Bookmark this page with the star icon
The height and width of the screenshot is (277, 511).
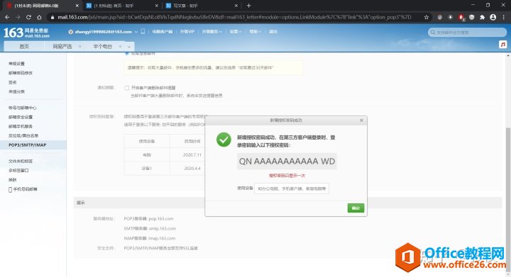point(427,17)
